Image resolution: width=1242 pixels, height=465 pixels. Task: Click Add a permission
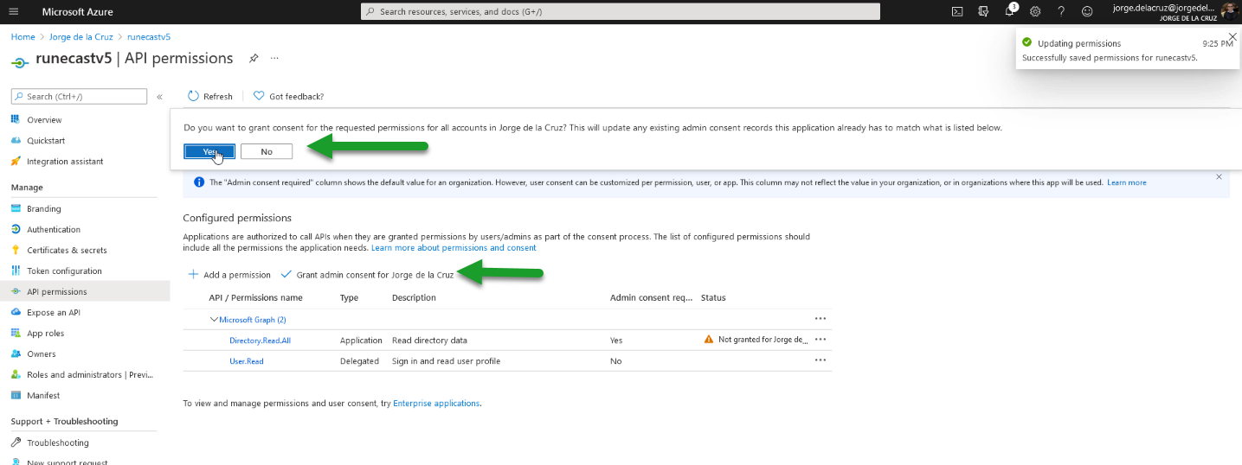[229, 275]
